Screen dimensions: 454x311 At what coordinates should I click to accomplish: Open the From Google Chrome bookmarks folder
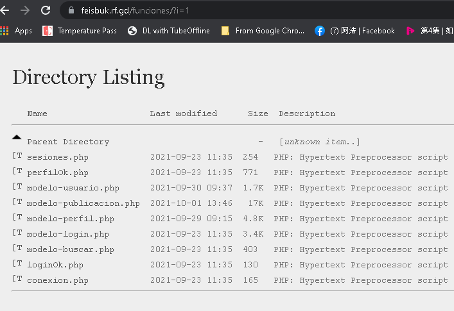tap(263, 31)
